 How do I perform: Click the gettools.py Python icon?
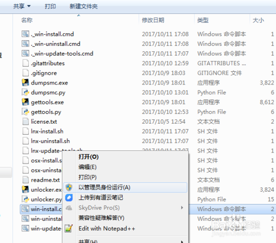(x=25, y=112)
